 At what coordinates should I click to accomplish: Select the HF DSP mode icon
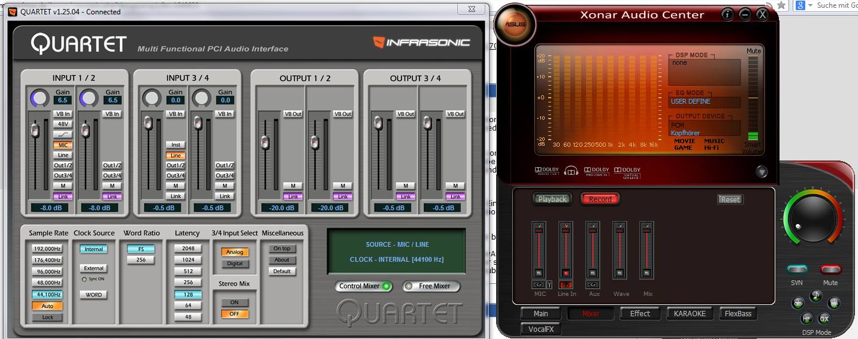click(x=807, y=319)
